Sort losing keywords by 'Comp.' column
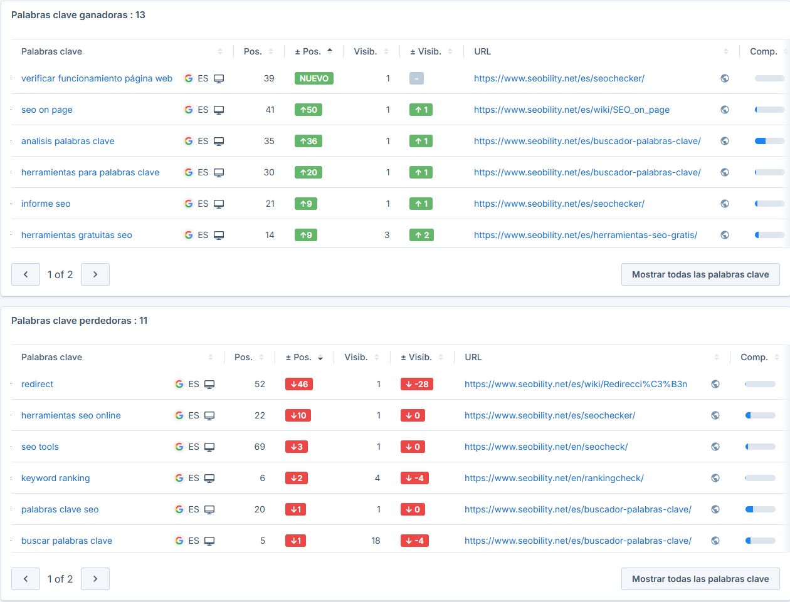Viewport: 790px width, 602px height. [777, 357]
